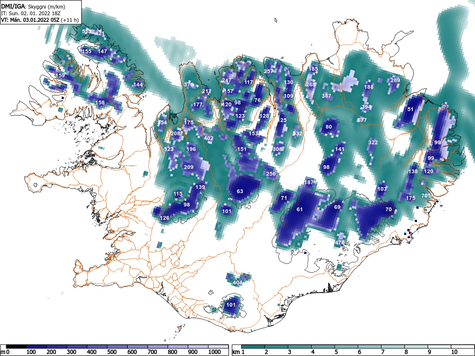The image size is (475, 356).
Task: Click the visibility value 115
Action: [x=178, y=194]
